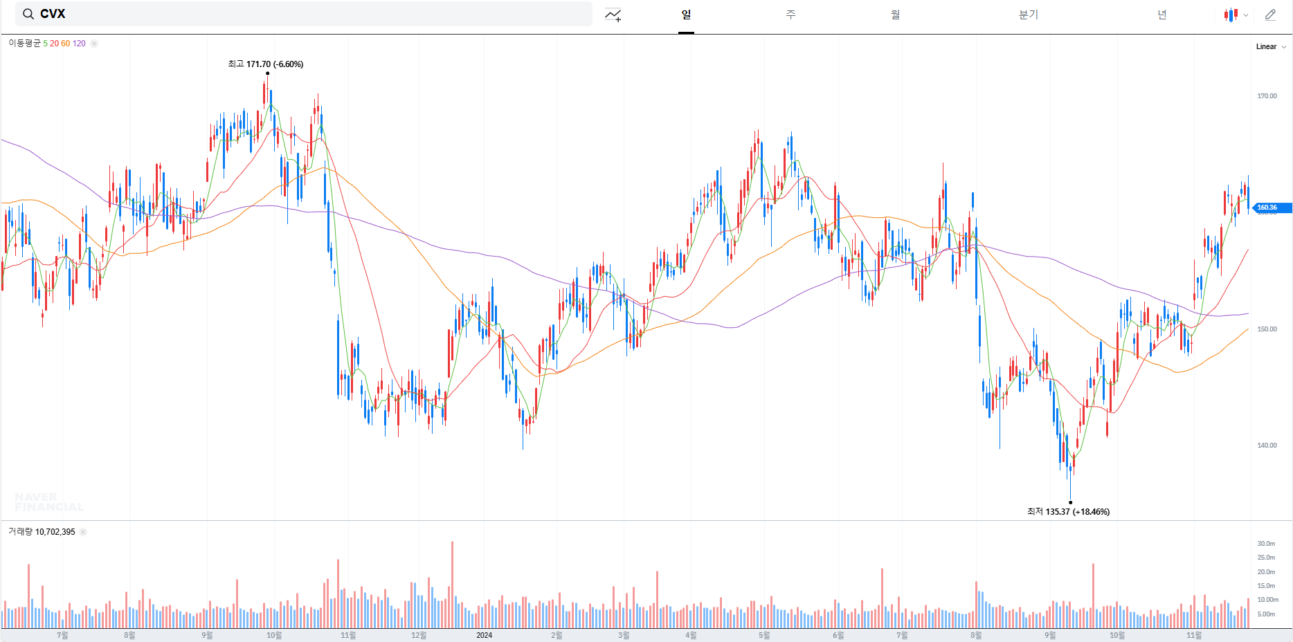Click the current price tag 160.36
This screenshot has height=642, width=1293.
pyautogui.click(x=1272, y=208)
